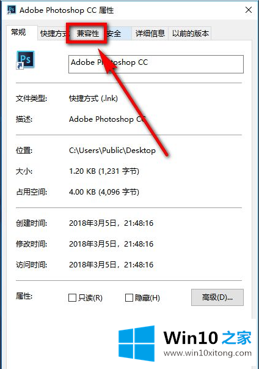Click the www.win10xitong.com link text
Viewport: 259px width, 369px height.
pyautogui.click(x=208, y=353)
